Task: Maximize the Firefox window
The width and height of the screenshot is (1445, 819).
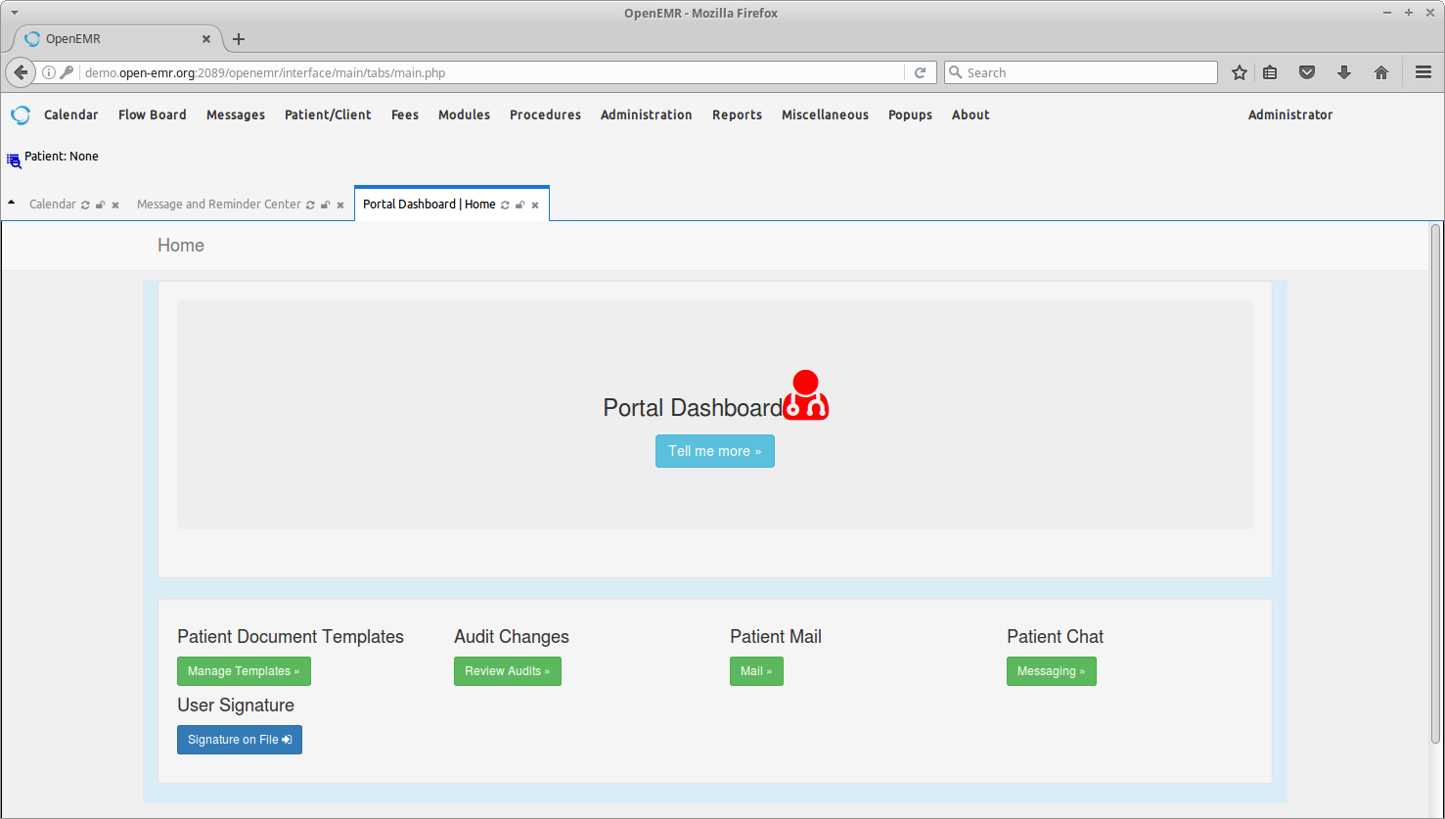Action: coord(1409,13)
